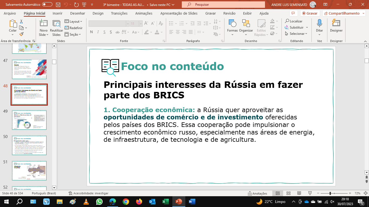Screen dimensions: 369x207
Task: Click the Colar paste icon
Action: pyautogui.click(x=13, y=24)
